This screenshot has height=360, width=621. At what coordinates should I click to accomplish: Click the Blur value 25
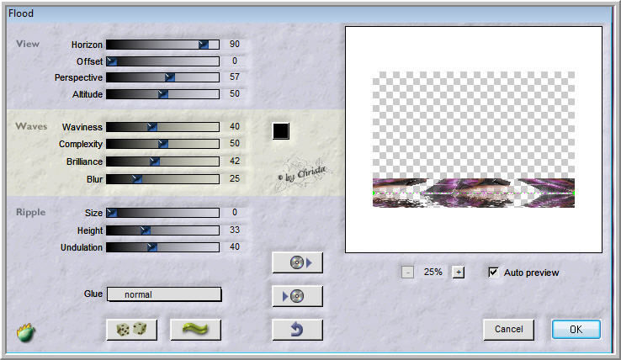(x=235, y=178)
